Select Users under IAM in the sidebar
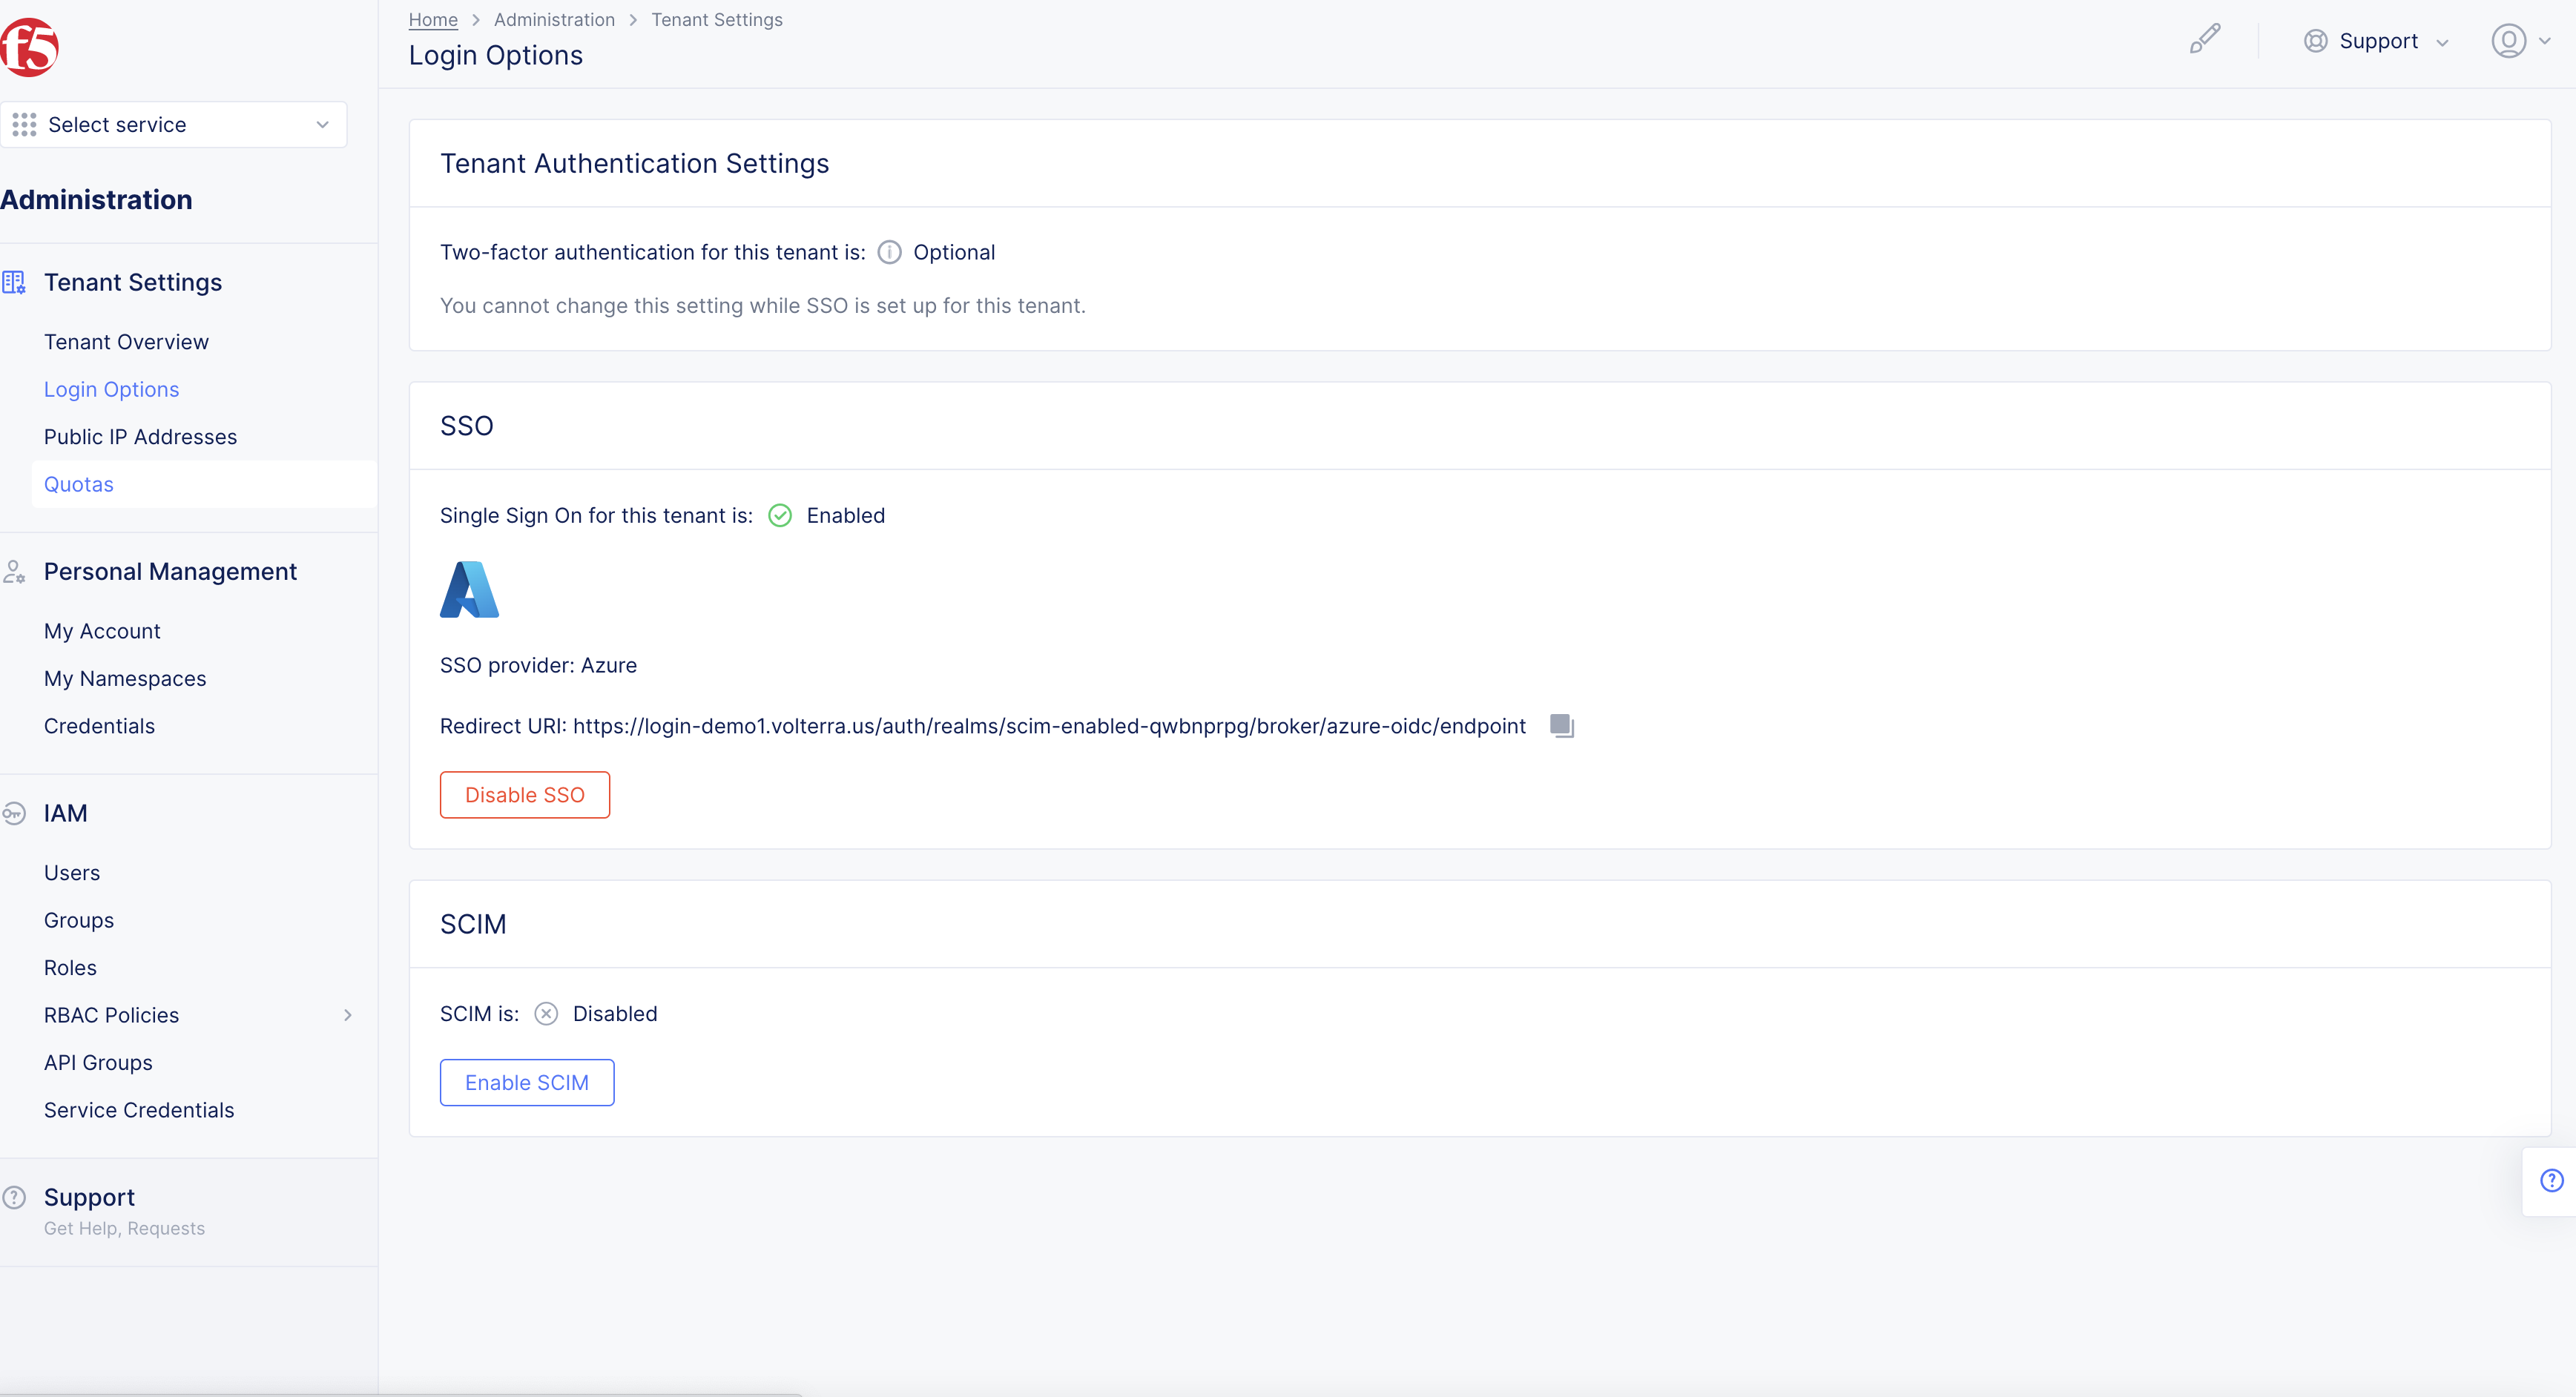Viewport: 2576px width, 1397px height. click(71, 872)
